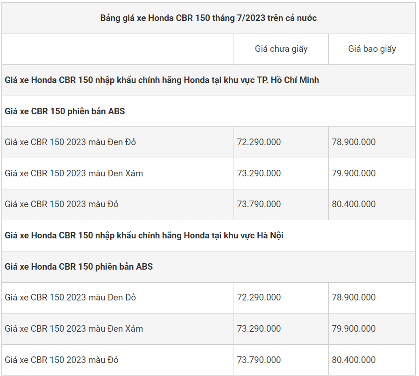
Task: Select the Đen Đỏ row label under Hồ Chí Minh
Action: 71,142
